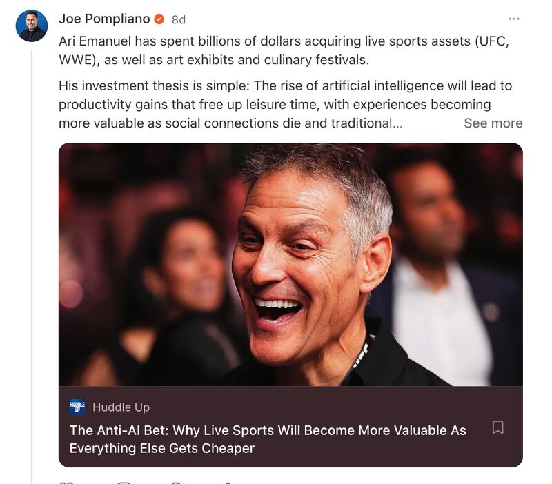This screenshot has height=484, width=552.
Task: Click the 8d timestamp link
Action: [x=178, y=20]
